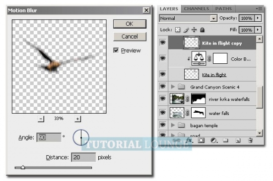The height and width of the screenshot is (181, 273).
Task: Click the add layer style fx icon
Action: [x=189, y=140]
